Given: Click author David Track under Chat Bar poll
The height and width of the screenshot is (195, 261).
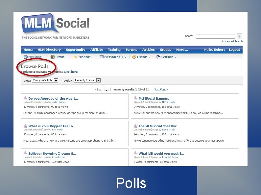Looking at the screenshot, I should [x=168, y=129].
